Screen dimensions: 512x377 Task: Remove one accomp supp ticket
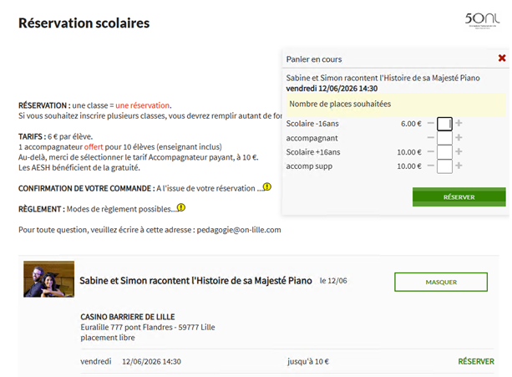point(431,166)
